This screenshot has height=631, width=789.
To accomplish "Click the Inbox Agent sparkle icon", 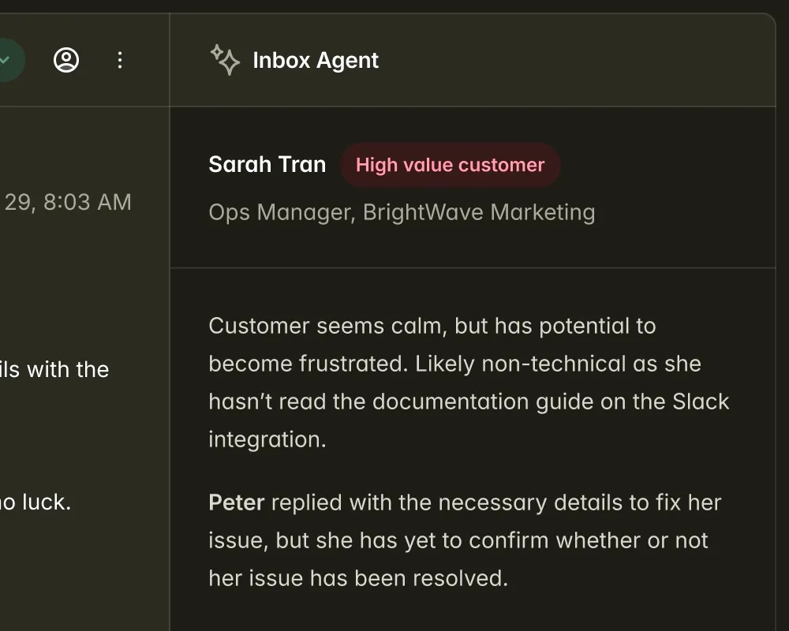I will [x=225, y=60].
